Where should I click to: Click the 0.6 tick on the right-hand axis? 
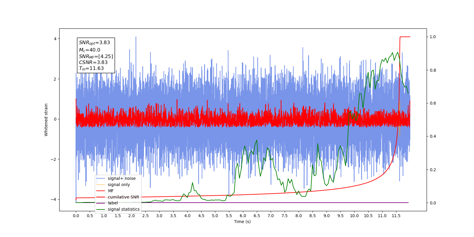pos(433,103)
